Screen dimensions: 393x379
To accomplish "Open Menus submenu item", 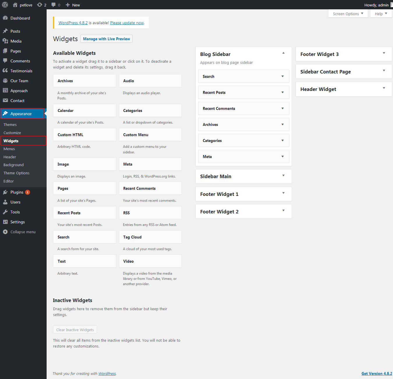I will point(9,149).
